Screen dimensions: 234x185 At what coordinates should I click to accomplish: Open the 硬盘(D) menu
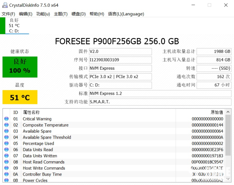tap(79, 14)
